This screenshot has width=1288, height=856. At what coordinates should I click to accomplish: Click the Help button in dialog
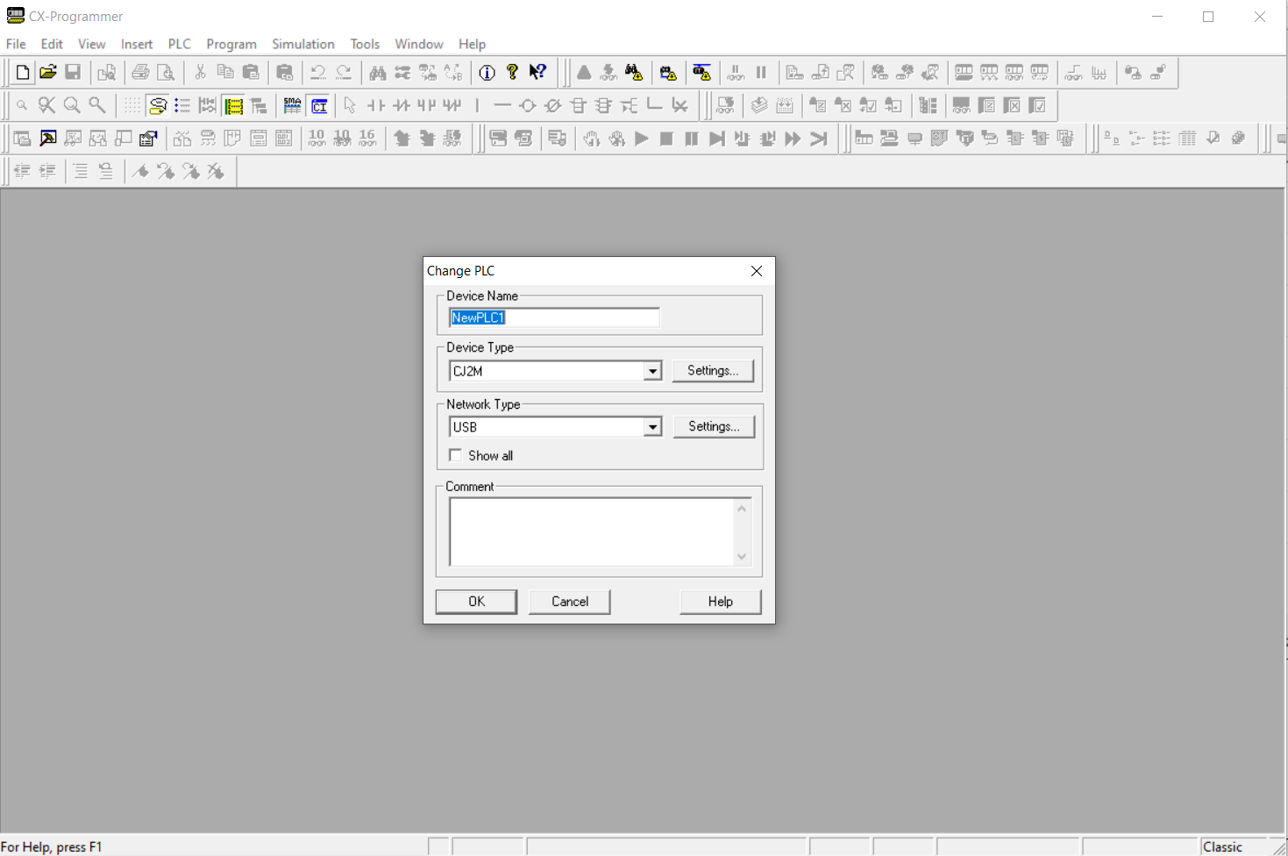click(721, 602)
